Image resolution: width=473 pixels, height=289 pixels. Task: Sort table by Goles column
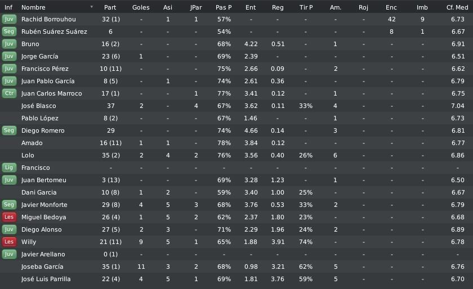point(141,7)
